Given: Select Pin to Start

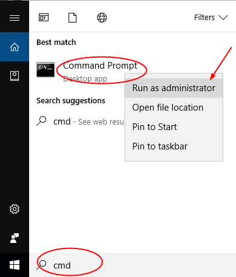Looking at the screenshot, I should tap(174, 127).
